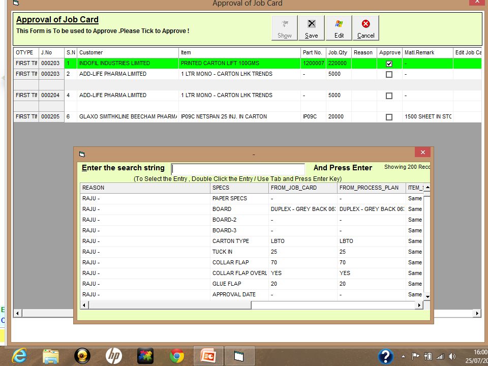Select the COLLAR FLAP row with value 70
The height and width of the screenshot is (366, 488).
tap(252, 262)
